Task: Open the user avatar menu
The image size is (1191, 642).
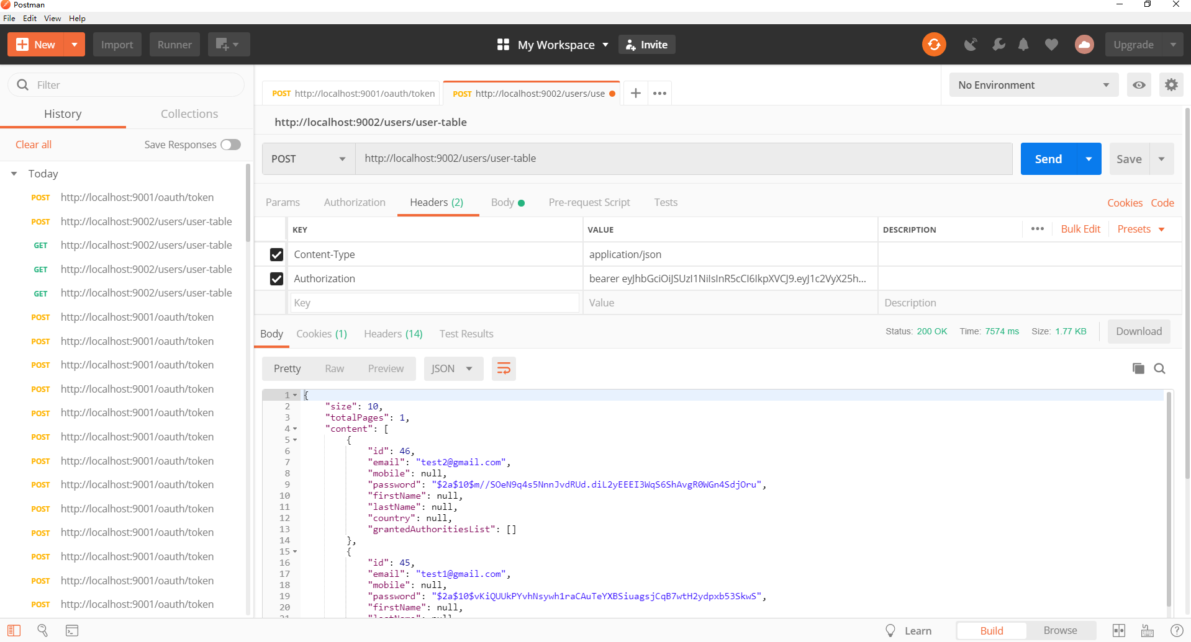Action: pos(1084,45)
